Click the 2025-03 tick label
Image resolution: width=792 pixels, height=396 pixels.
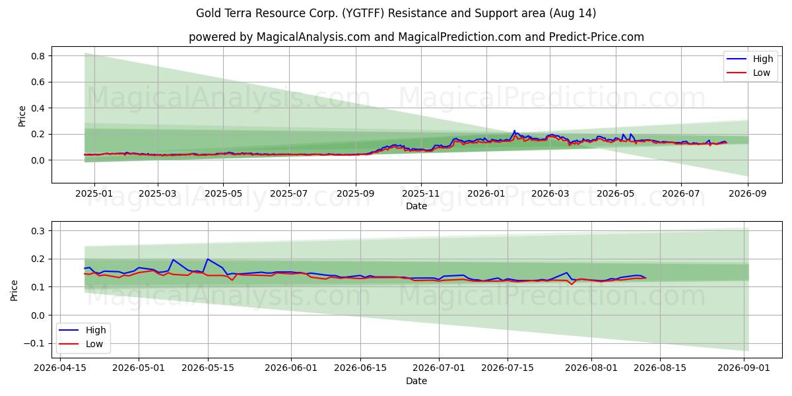(157, 193)
